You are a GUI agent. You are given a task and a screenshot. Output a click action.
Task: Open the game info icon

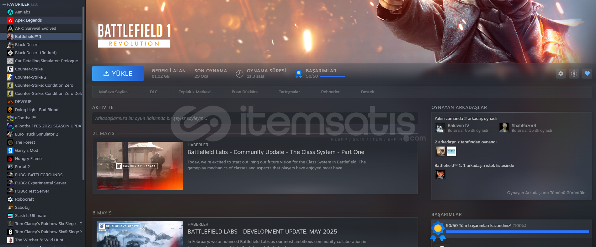pyautogui.click(x=574, y=74)
